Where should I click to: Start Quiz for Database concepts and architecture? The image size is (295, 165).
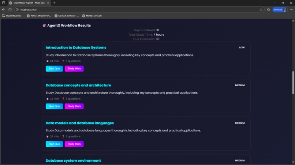click(54, 106)
